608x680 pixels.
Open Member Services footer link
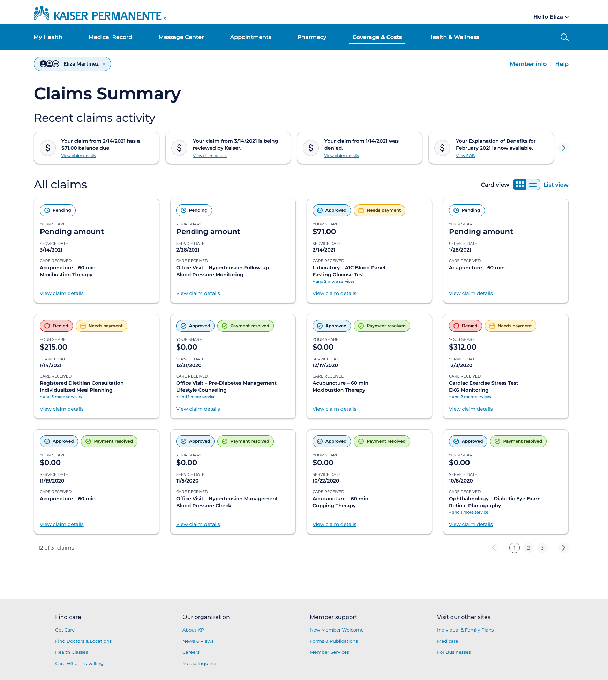(x=329, y=652)
